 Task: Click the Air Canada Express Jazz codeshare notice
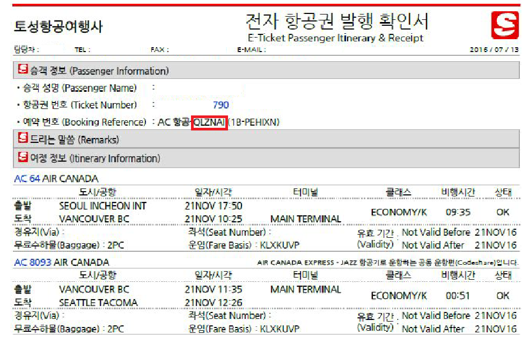point(388,263)
